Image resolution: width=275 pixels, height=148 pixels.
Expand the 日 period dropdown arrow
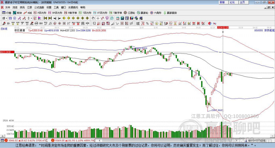[6, 18]
